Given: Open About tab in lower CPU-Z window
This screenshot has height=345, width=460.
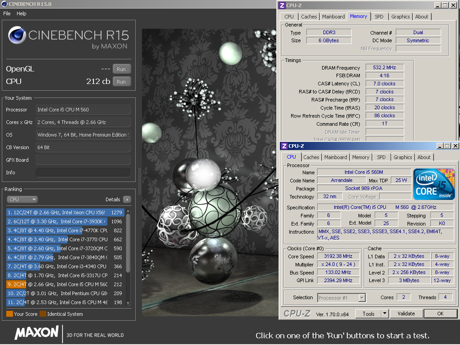Looking at the screenshot, I should pyautogui.click(x=424, y=157).
